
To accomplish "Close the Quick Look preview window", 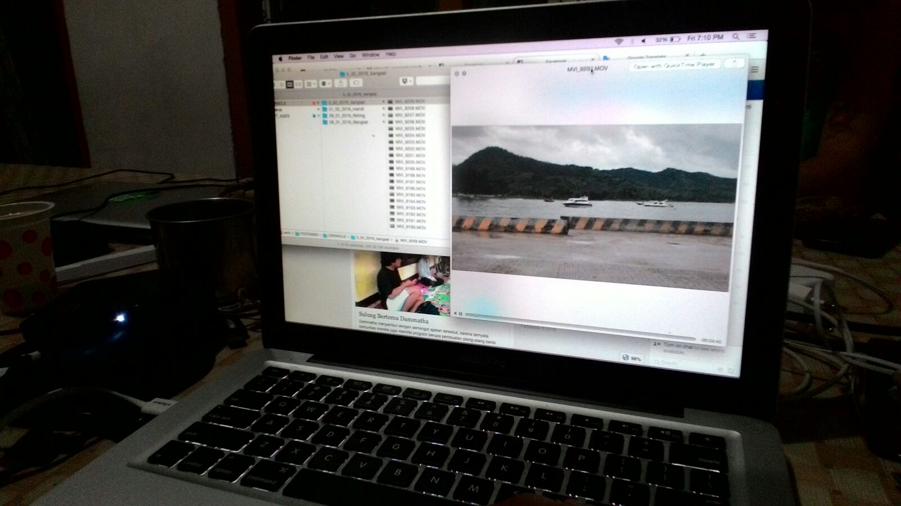I will [457, 73].
